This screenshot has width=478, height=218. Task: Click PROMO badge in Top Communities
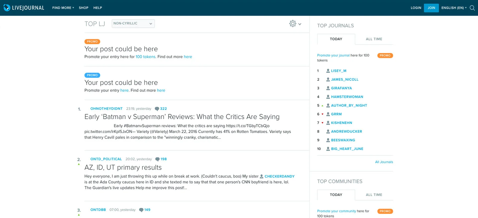(x=385, y=211)
